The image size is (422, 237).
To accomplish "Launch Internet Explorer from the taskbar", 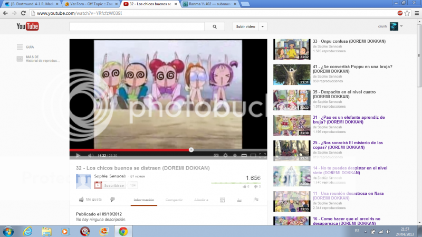I will [x=28, y=231].
